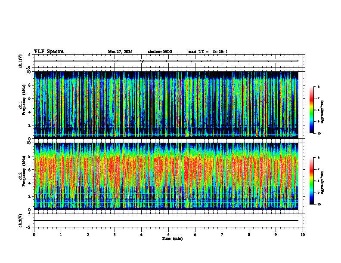The image size is (341, 263).
Task: Click the log(PSD) label beside ch.2 color bar
Action: pyautogui.click(x=322, y=183)
